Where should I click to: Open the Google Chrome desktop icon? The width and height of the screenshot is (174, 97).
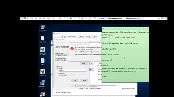click(x=43, y=94)
